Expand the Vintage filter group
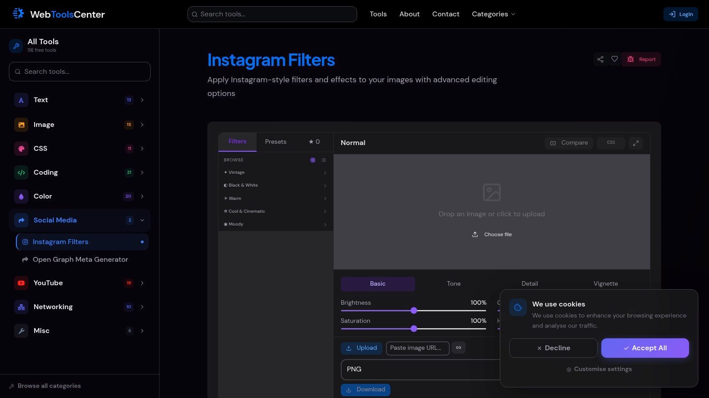Screen dimensions: 709x398 pyautogui.click(x=276, y=172)
